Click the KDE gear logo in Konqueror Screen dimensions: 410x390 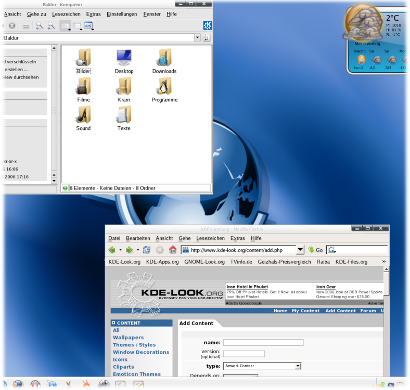(208, 25)
